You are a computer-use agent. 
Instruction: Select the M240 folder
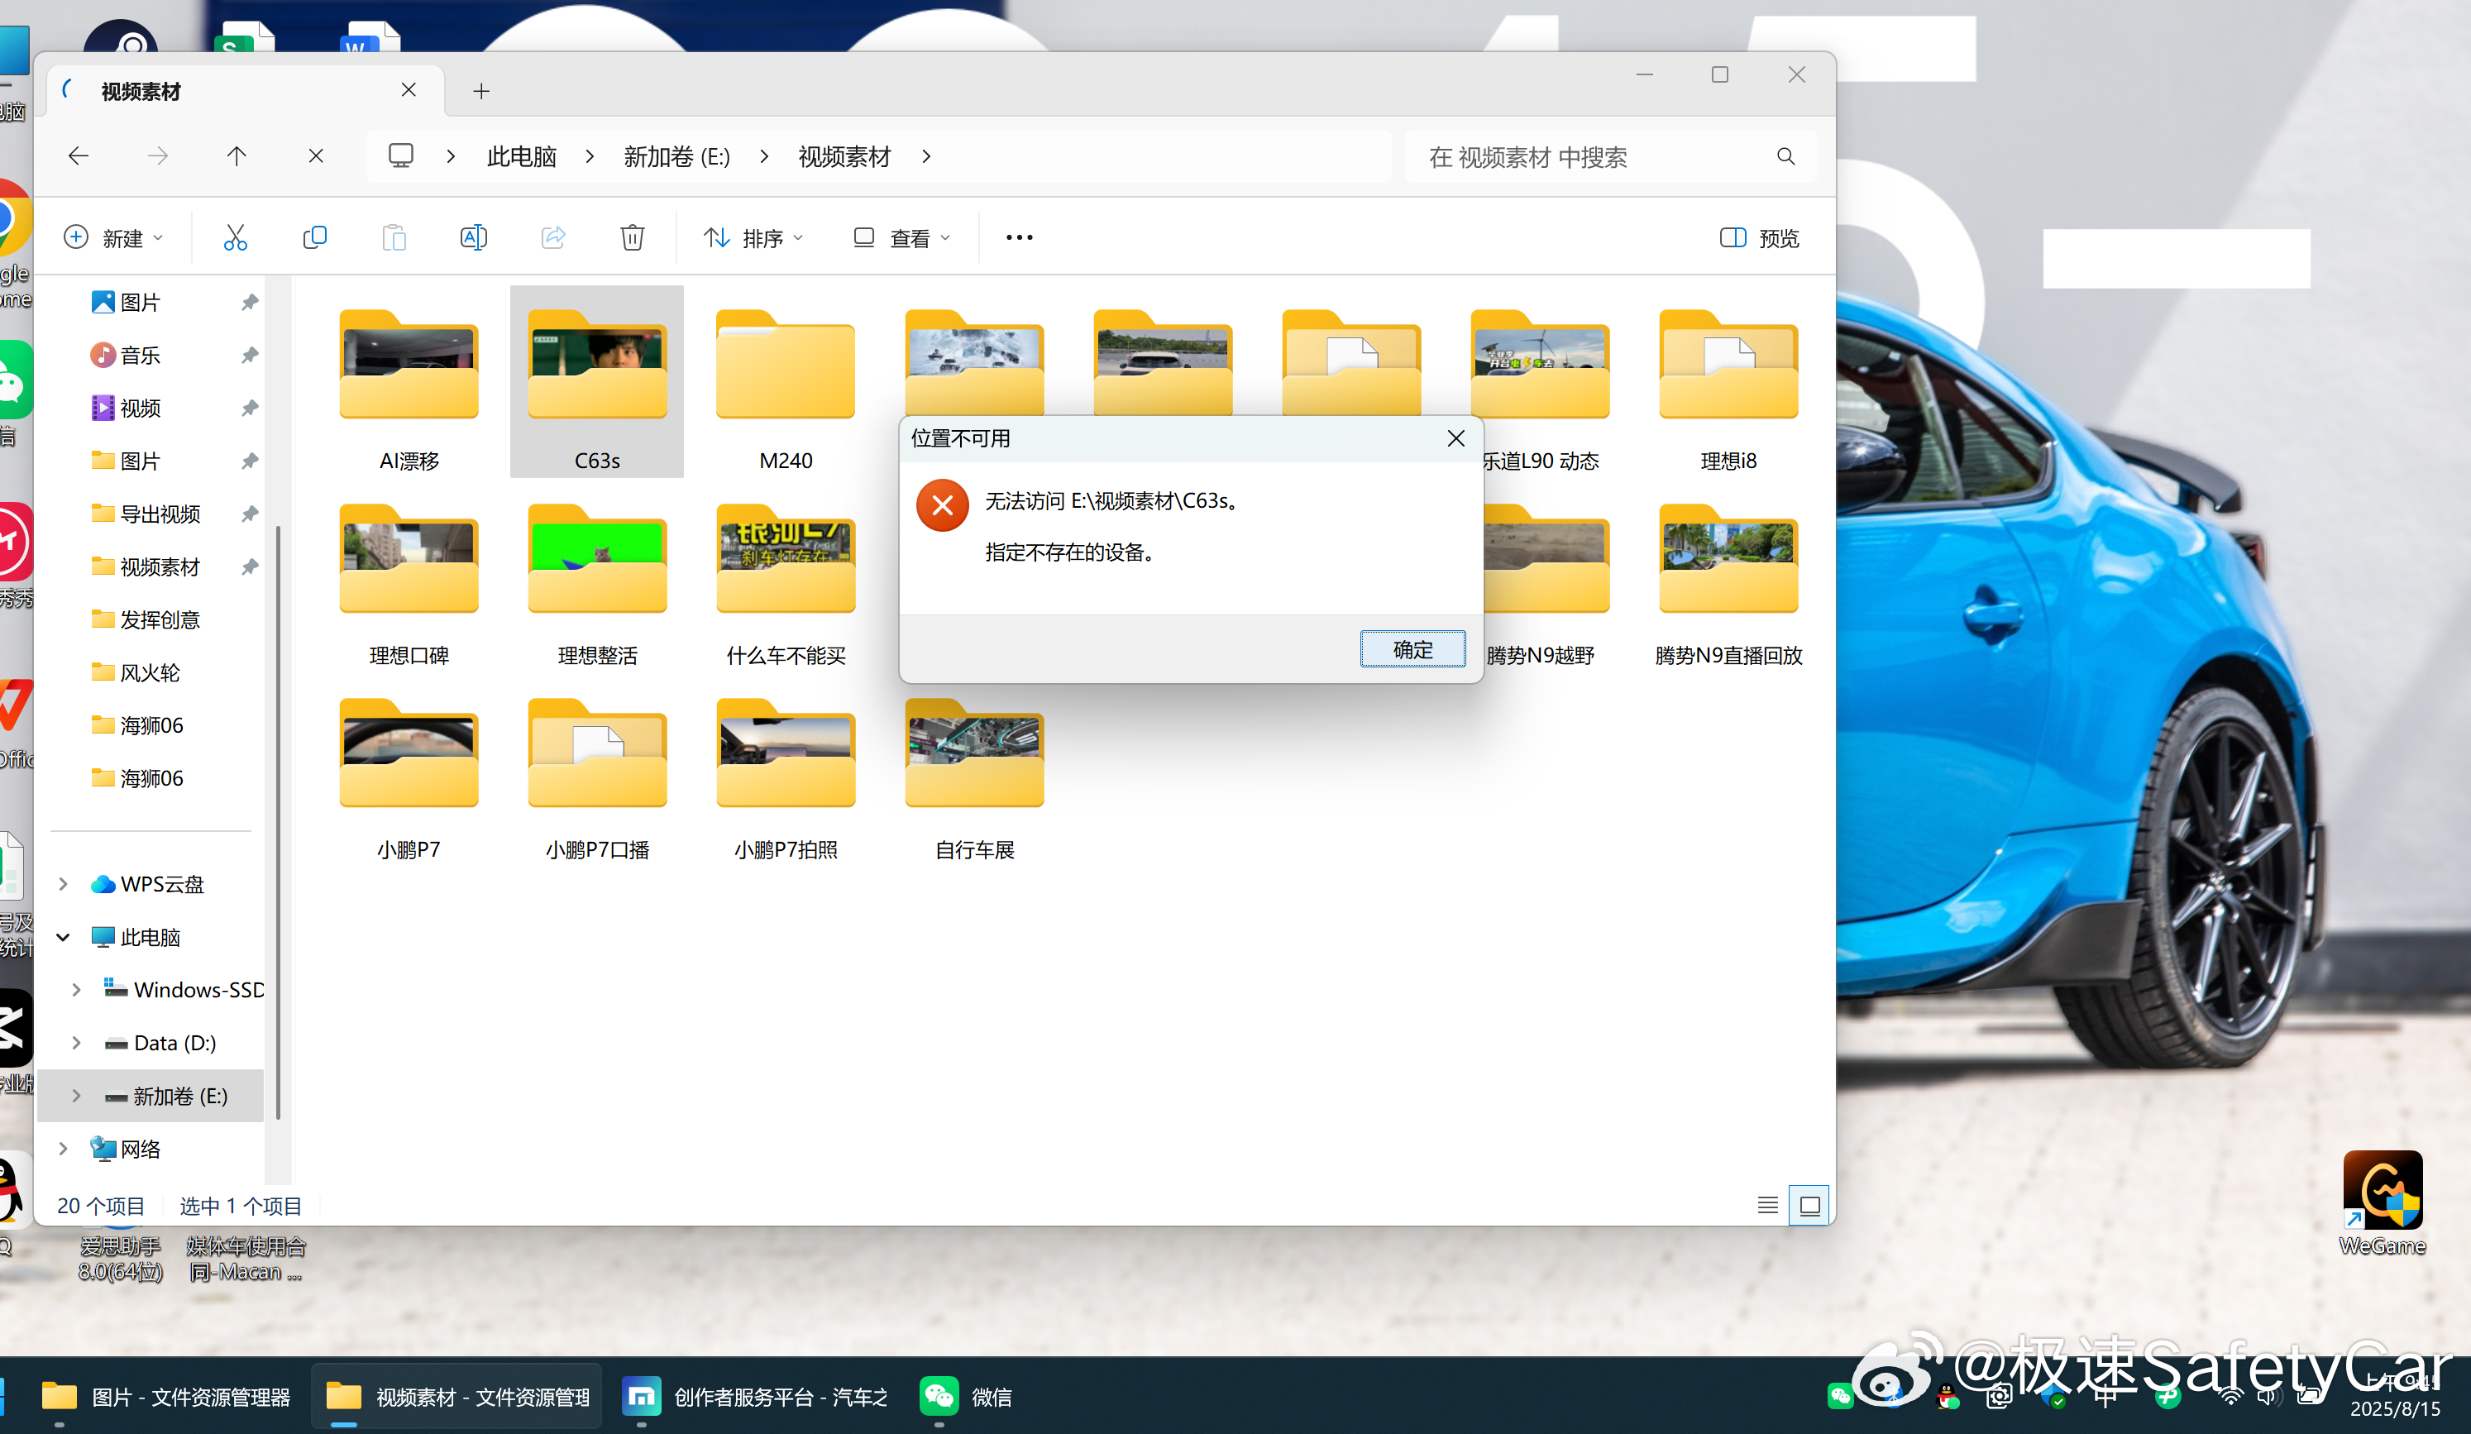point(786,383)
